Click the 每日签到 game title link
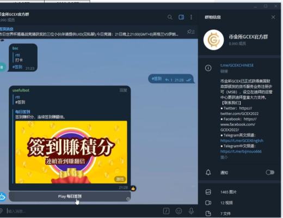Image resolution: width=283 pixels, height=218 pixels. coord(23,112)
